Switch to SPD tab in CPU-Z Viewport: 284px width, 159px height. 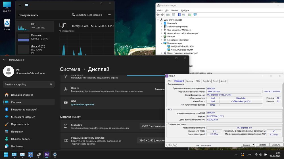pos(198,81)
